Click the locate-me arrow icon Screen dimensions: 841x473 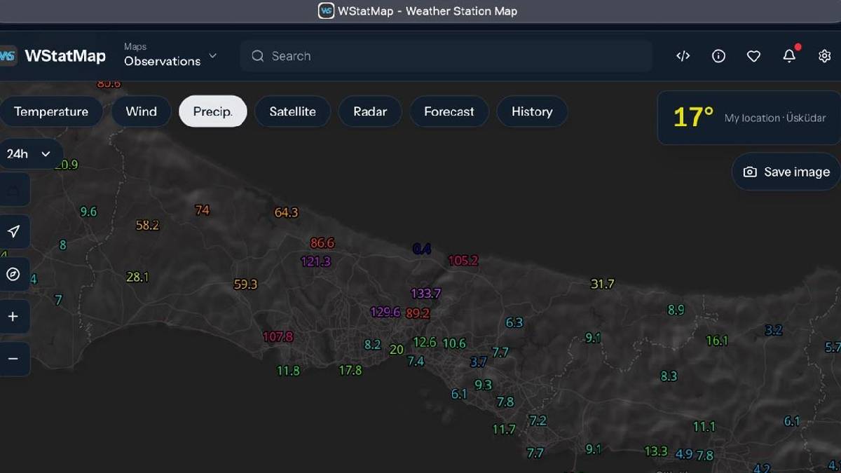click(13, 231)
